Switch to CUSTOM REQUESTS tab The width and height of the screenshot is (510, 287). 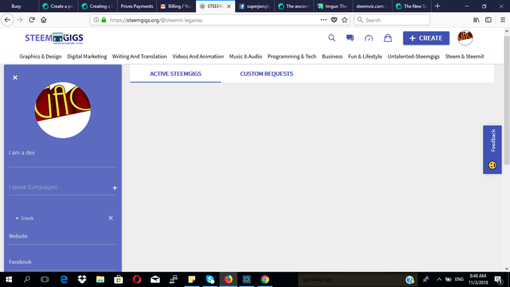coord(266,74)
